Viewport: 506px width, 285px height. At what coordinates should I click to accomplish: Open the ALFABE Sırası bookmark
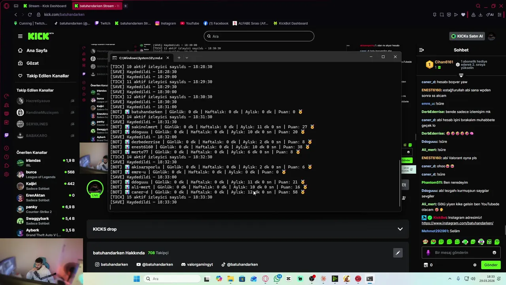[250, 23]
